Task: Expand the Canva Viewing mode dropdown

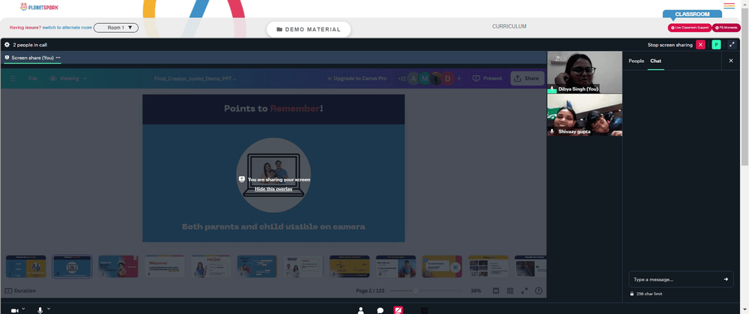Action: point(68,79)
